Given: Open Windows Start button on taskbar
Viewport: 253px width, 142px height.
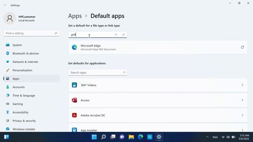Looking at the screenshot, I should [x=94, y=137].
